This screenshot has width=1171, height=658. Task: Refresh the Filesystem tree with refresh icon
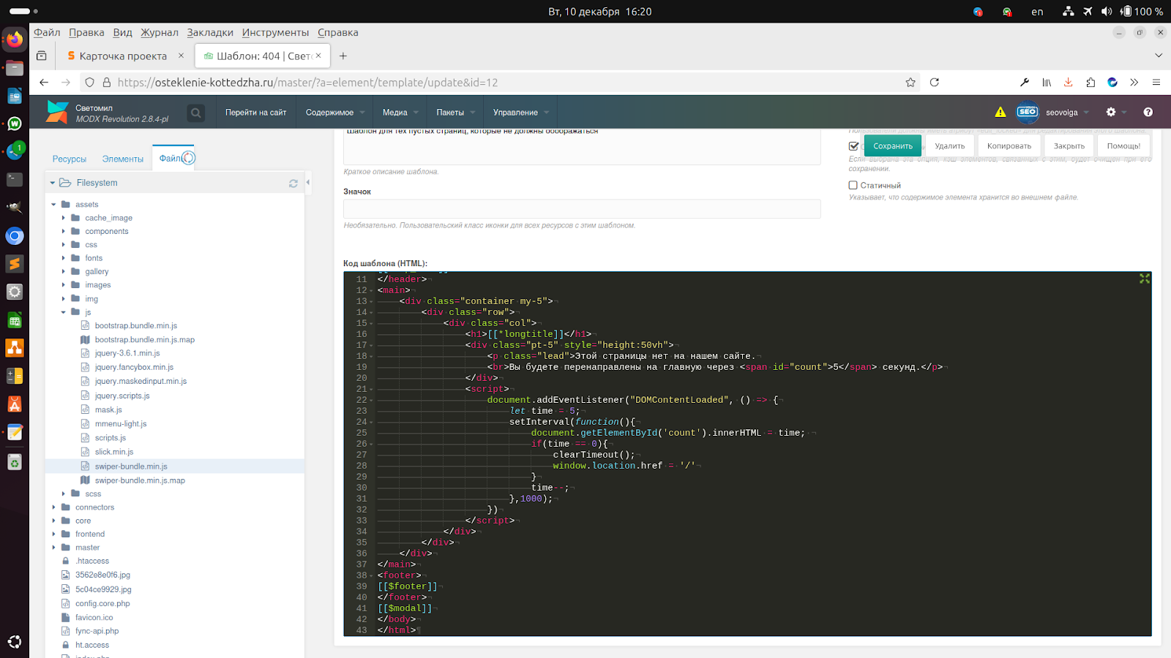pyautogui.click(x=293, y=184)
